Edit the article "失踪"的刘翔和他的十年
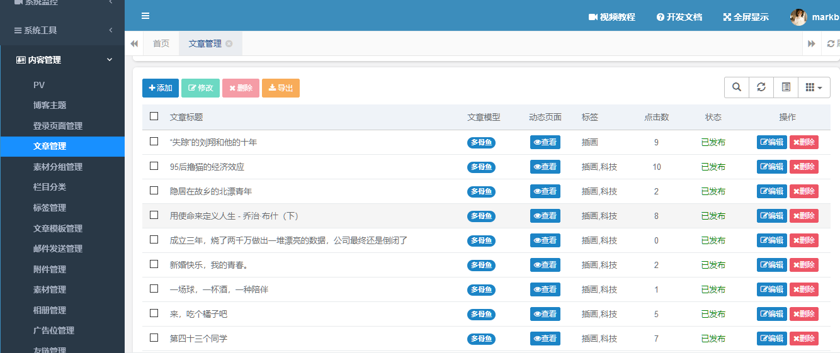 click(x=772, y=142)
